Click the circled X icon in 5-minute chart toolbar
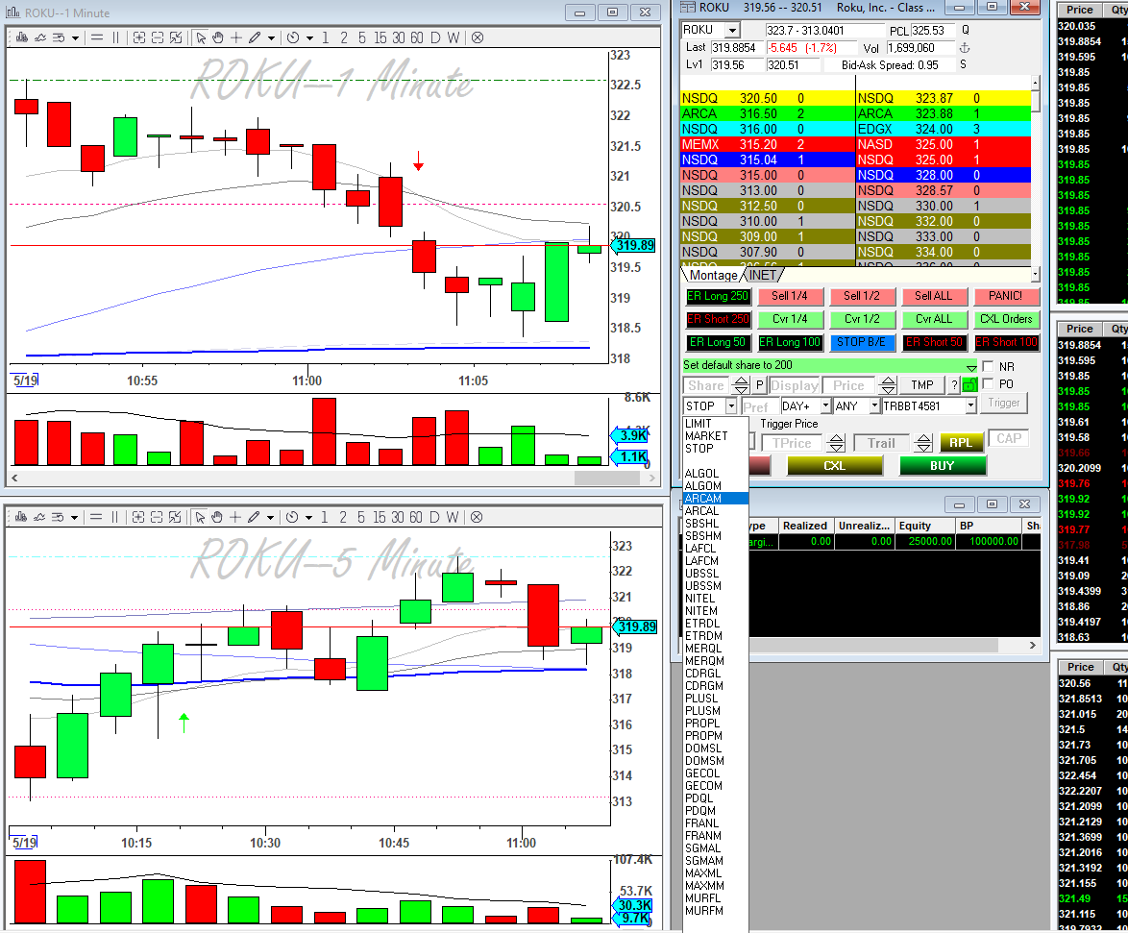This screenshot has height=933, width=1128. 476,517
